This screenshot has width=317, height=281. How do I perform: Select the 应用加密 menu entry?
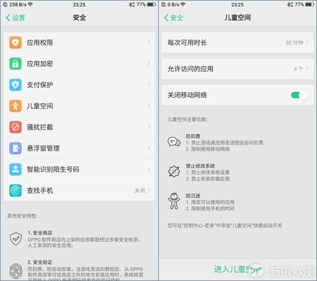point(79,64)
